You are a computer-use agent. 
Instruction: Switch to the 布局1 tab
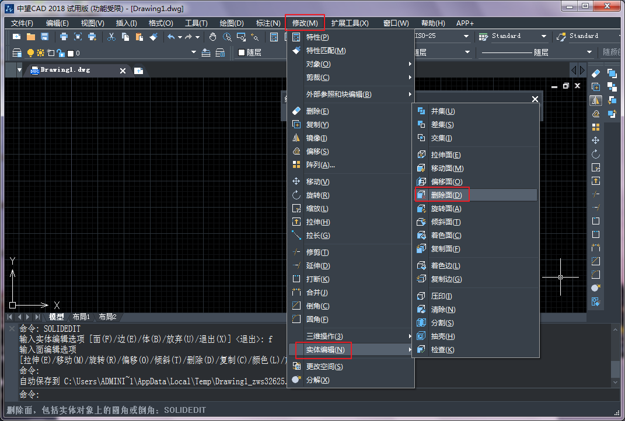click(82, 317)
